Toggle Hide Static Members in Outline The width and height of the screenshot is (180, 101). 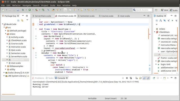pos(168,20)
